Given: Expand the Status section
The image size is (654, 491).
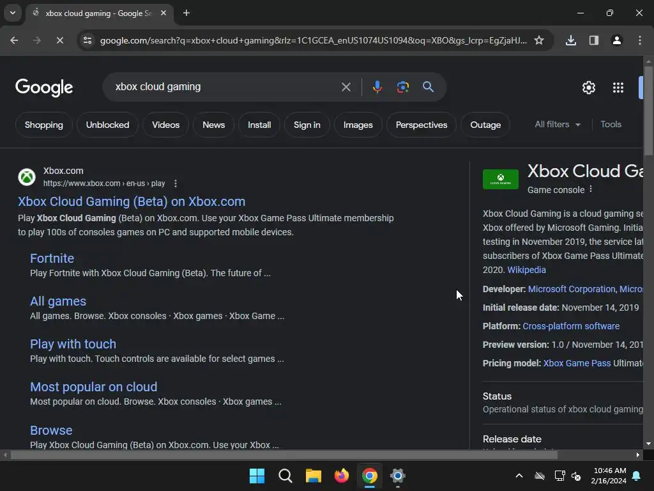Looking at the screenshot, I should [x=563, y=403].
